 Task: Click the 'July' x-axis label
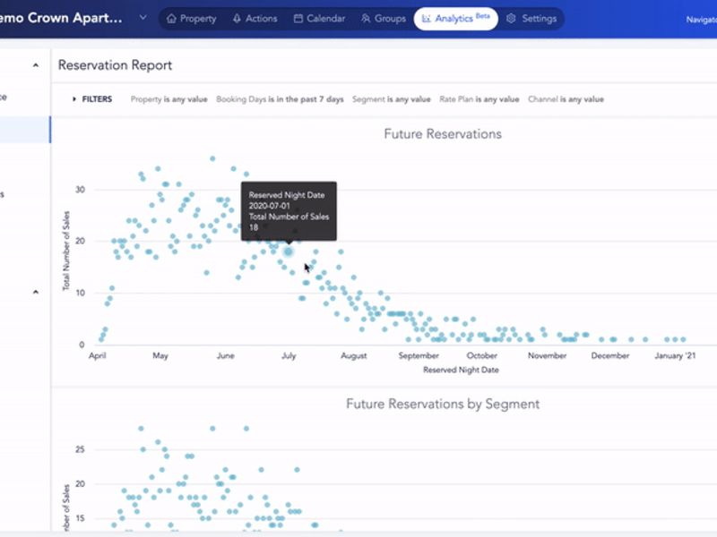(x=289, y=355)
